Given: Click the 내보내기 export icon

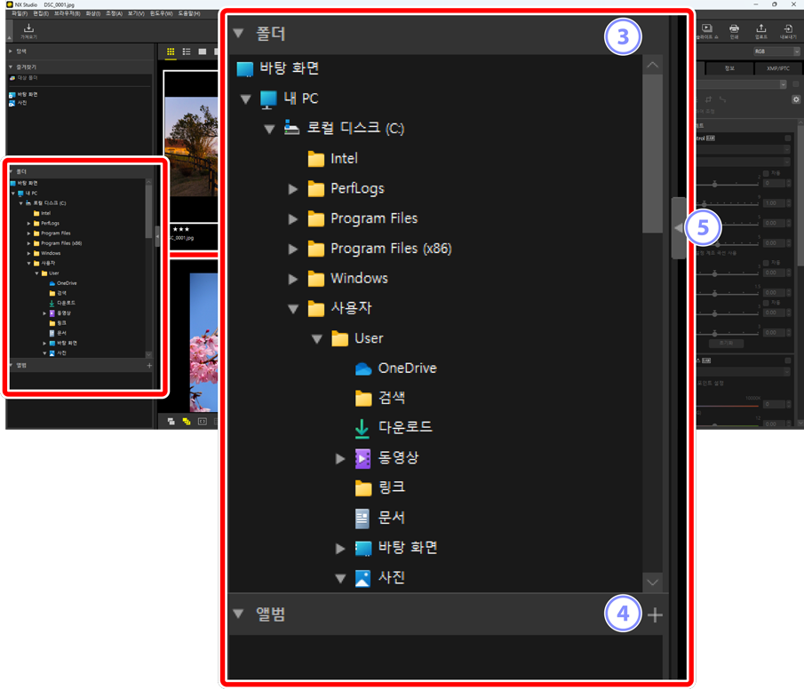Looking at the screenshot, I should click(788, 31).
